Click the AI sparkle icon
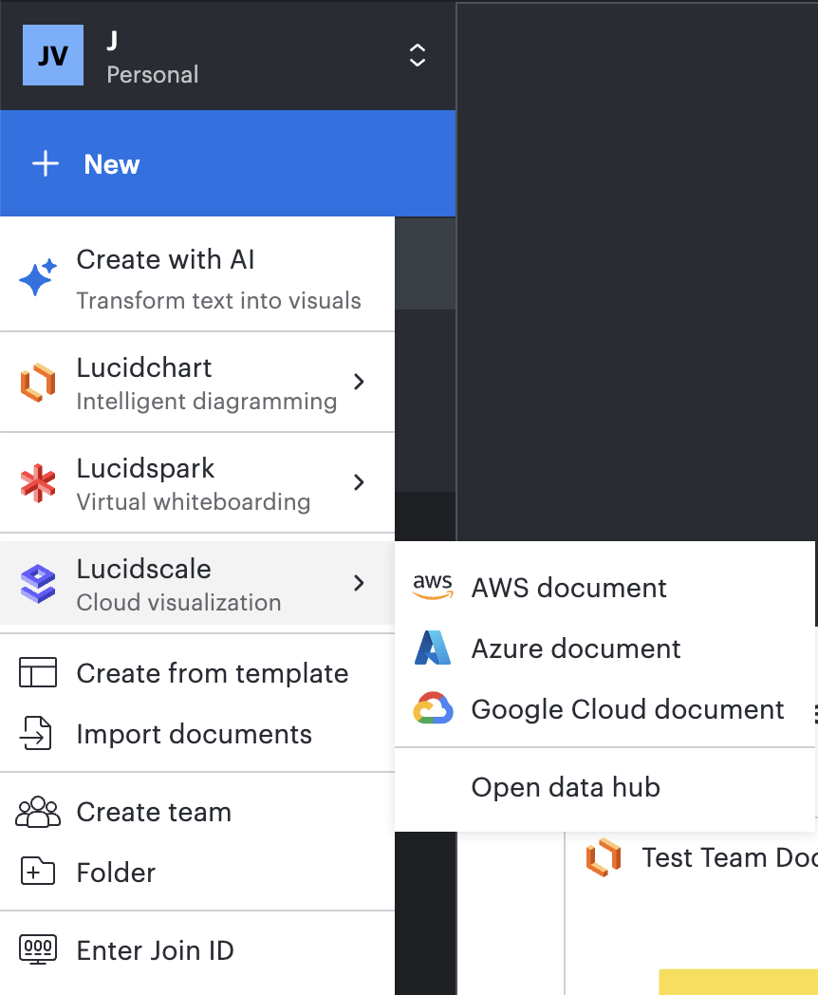The image size is (818, 995). pos(38,277)
